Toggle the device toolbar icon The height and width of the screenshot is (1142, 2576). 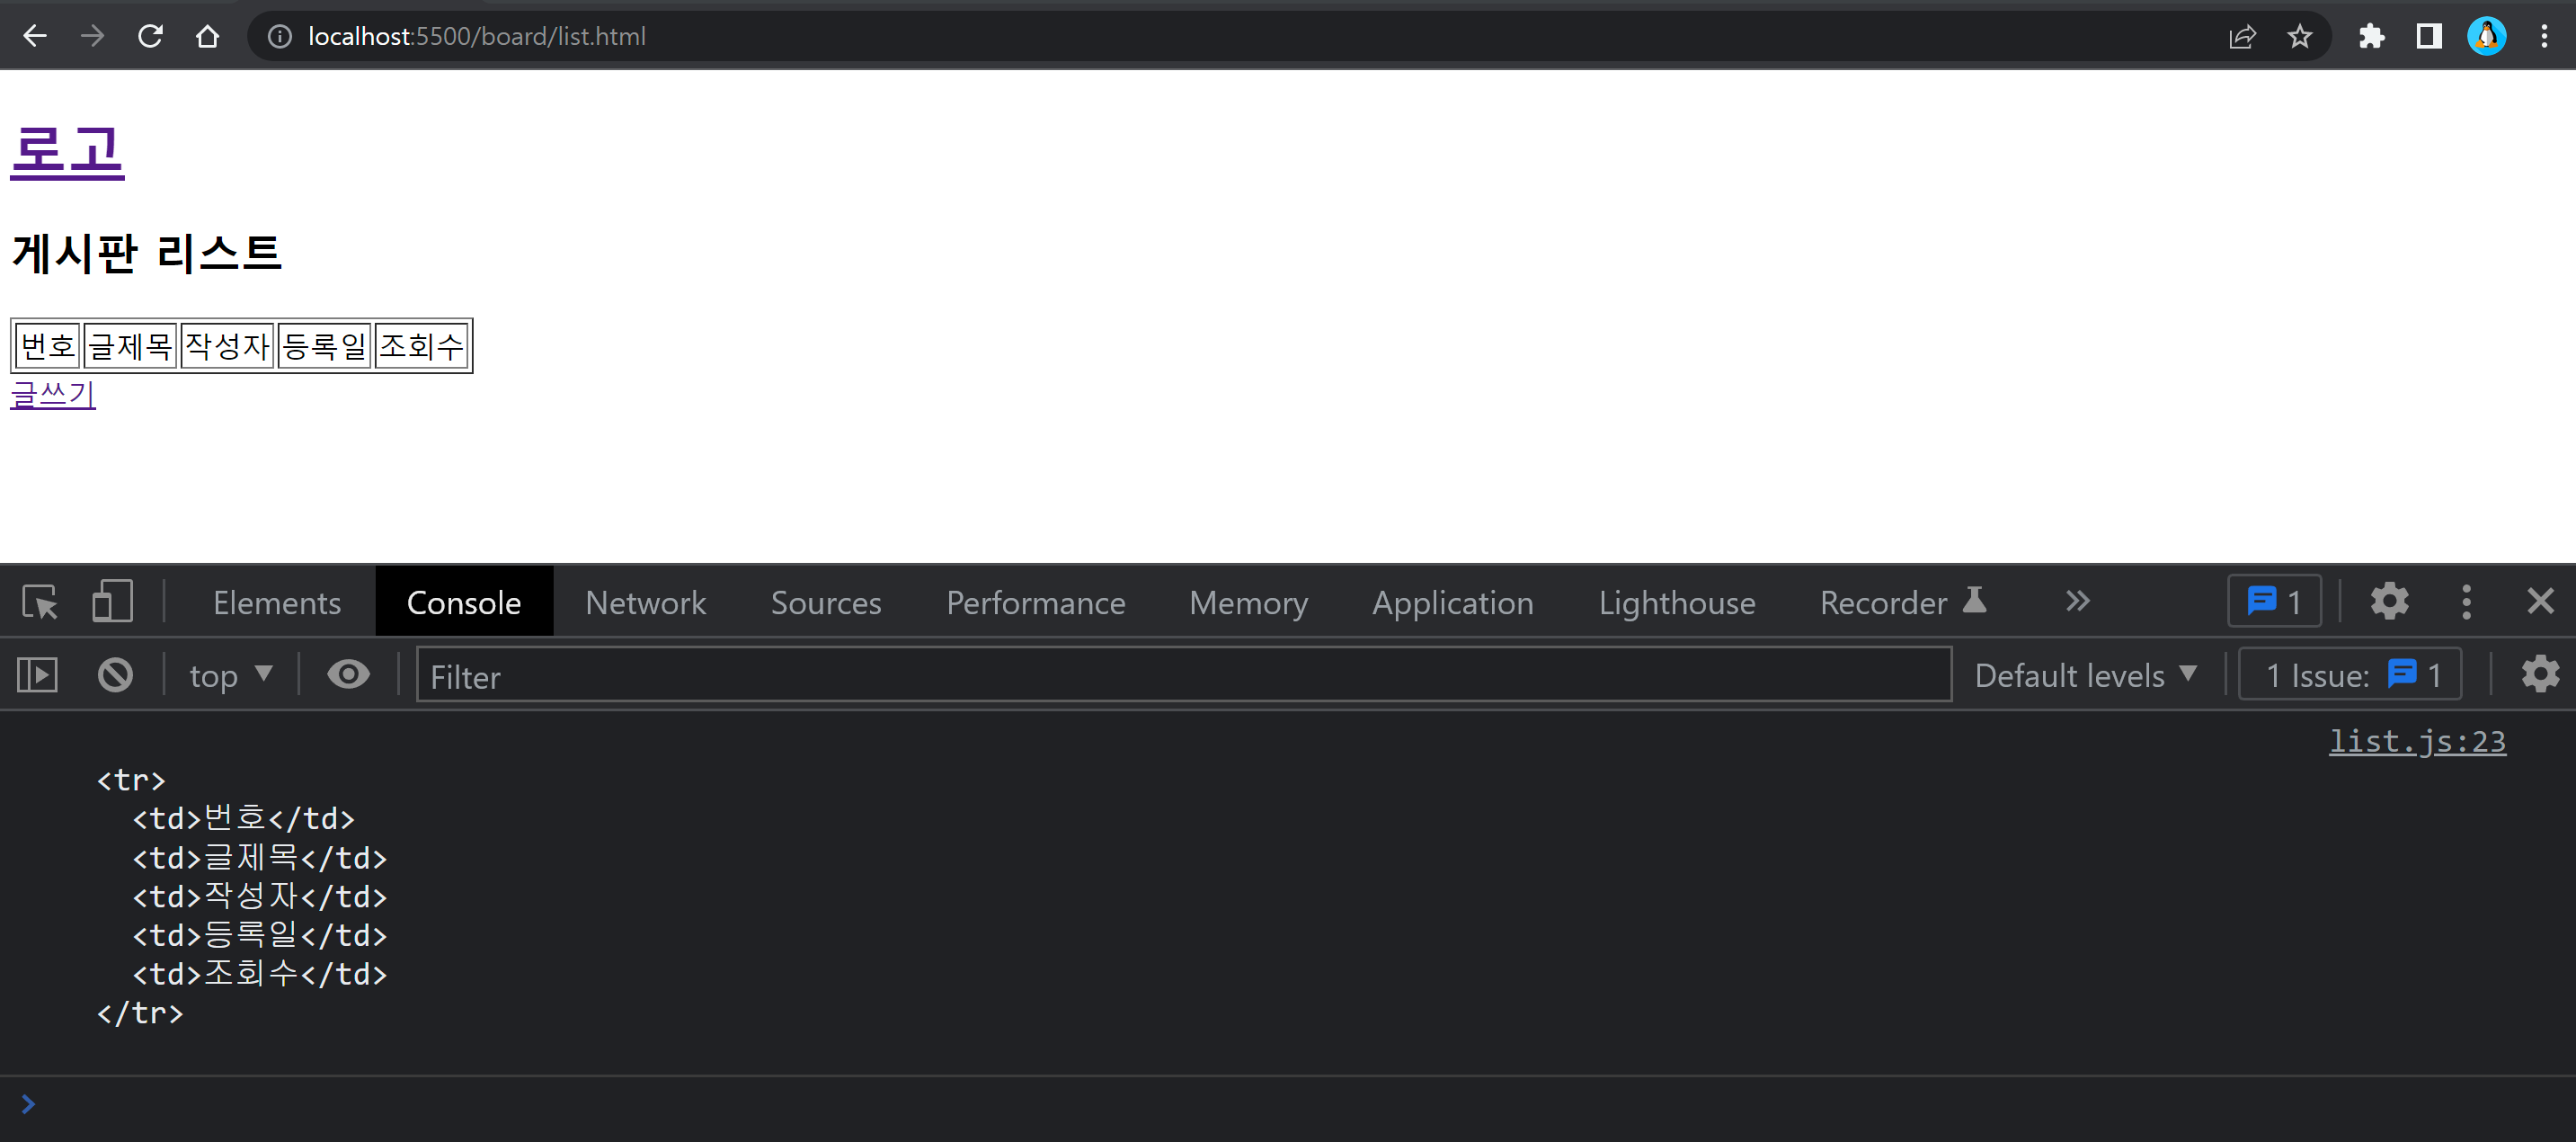[x=112, y=602]
